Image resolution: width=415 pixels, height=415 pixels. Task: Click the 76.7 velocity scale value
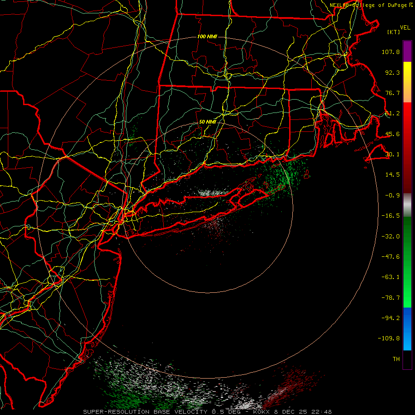point(392,93)
